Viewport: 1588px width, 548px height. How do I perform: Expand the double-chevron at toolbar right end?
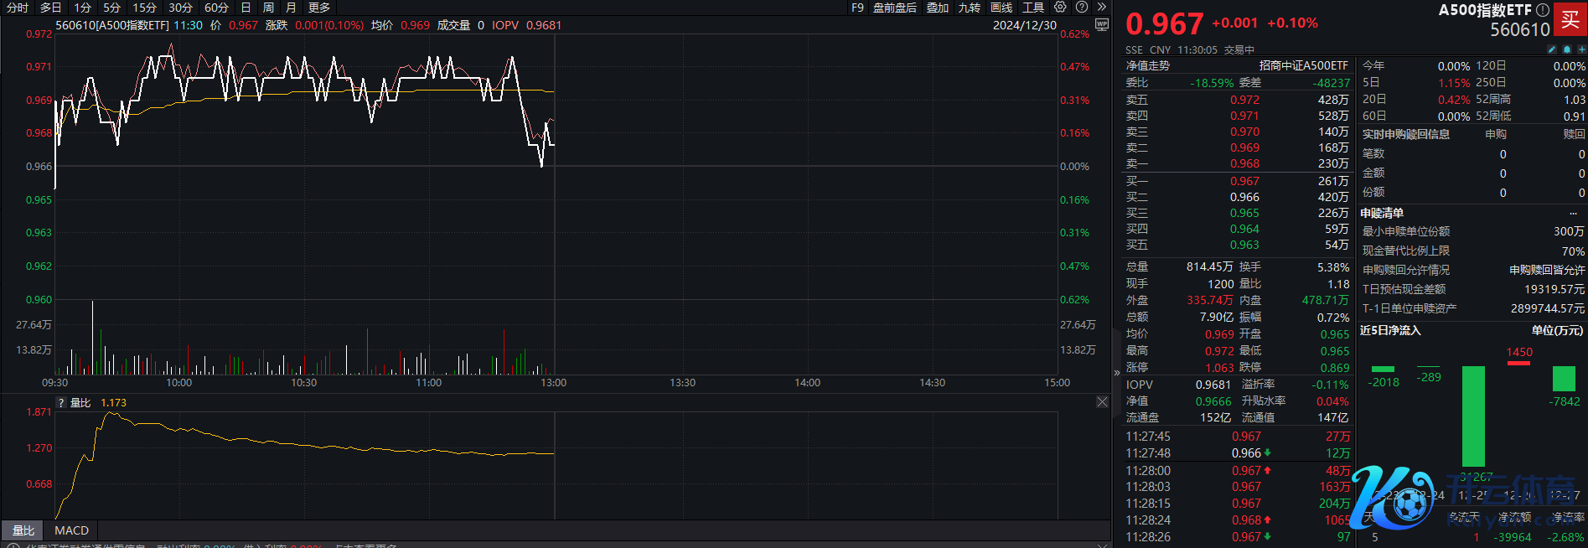pyautogui.click(x=1102, y=8)
